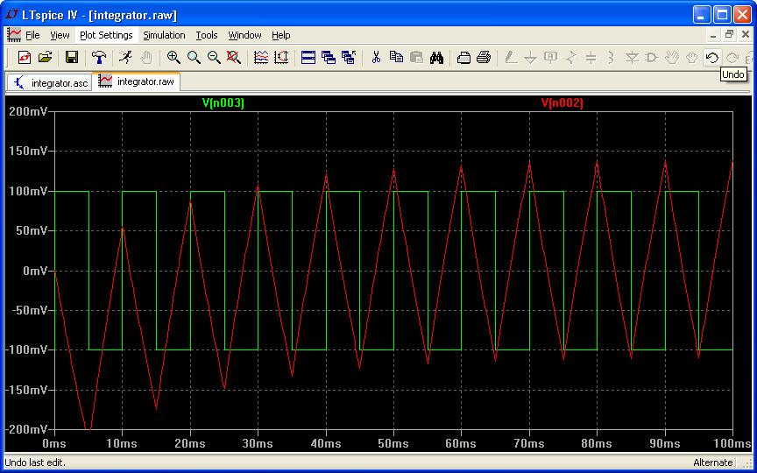Image resolution: width=757 pixels, height=473 pixels.
Task: Select the inductor tool icon
Action: tap(612, 58)
